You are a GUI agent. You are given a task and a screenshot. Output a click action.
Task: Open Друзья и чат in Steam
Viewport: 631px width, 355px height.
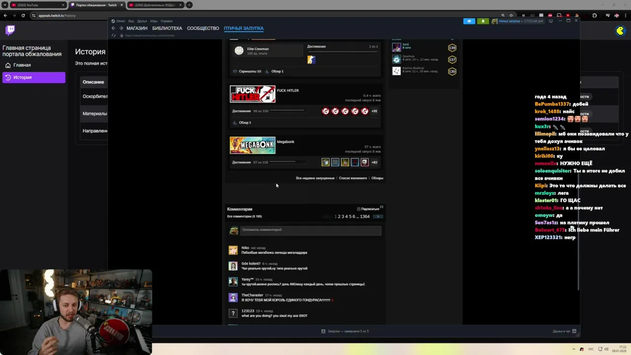pos(564,331)
